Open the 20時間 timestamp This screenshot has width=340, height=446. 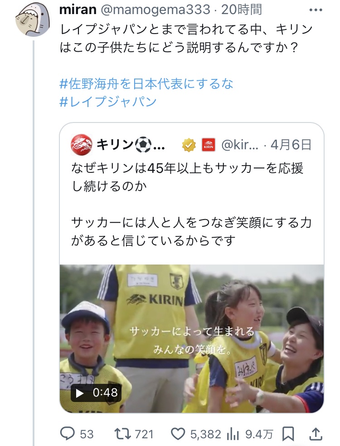pos(241,10)
